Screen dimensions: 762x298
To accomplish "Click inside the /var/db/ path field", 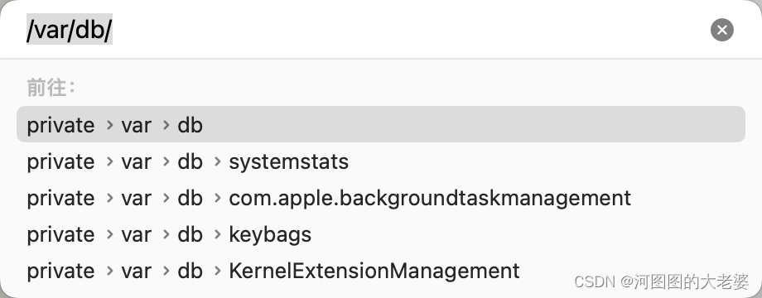I will (x=359, y=30).
